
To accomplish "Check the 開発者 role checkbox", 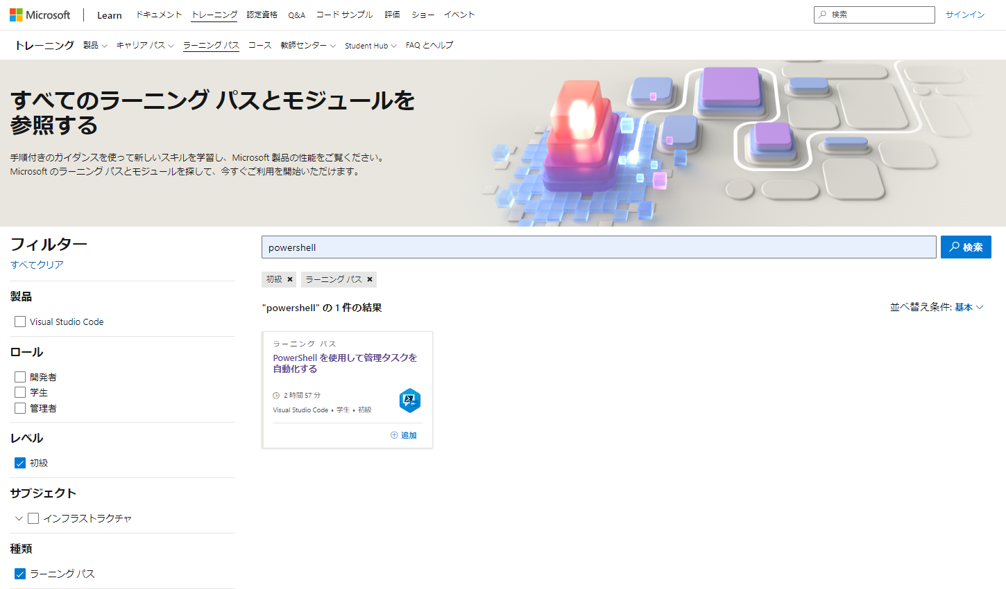I will (20, 377).
